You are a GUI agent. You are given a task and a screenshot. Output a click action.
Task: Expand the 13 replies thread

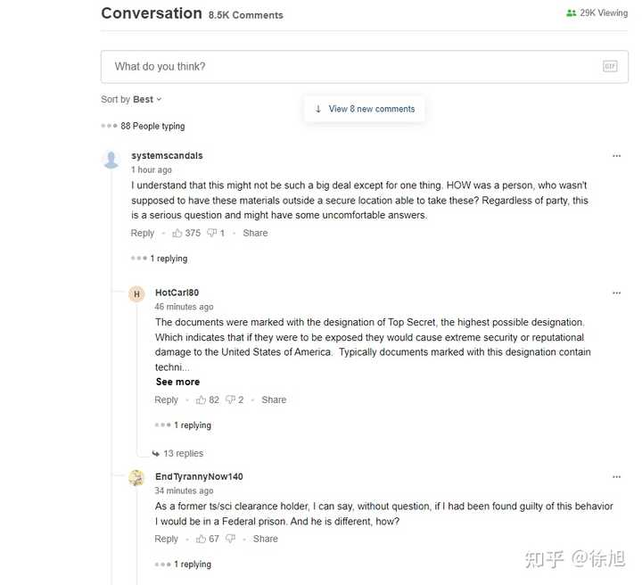pos(177,454)
